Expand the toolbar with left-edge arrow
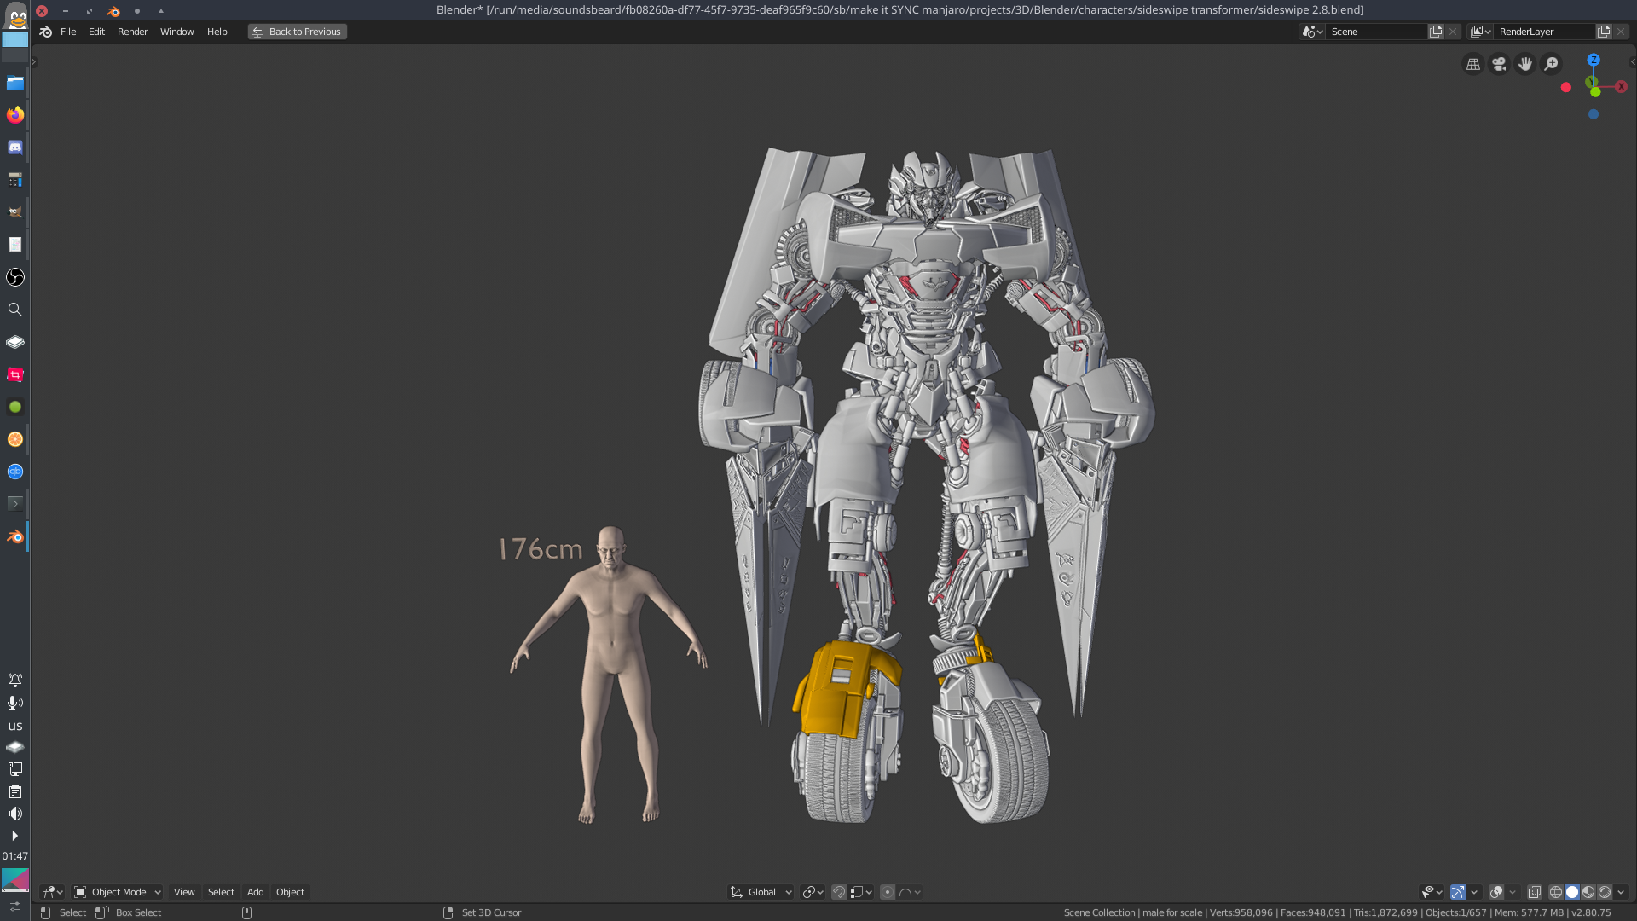The height and width of the screenshot is (921, 1637). click(33, 62)
